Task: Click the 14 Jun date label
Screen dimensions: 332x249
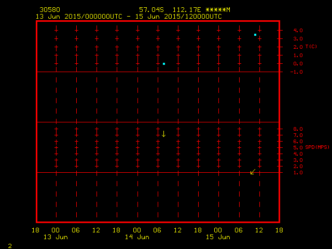Action: click(x=137, y=237)
